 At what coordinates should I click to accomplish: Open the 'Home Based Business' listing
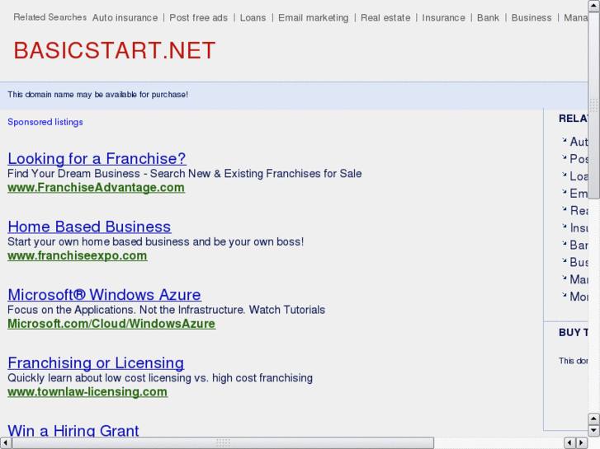tap(89, 227)
